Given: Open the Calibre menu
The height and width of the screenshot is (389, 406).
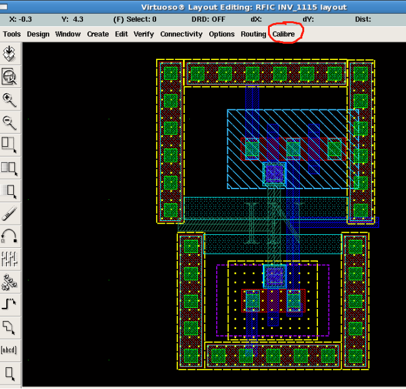Looking at the screenshot, I should tap(284, 34).
